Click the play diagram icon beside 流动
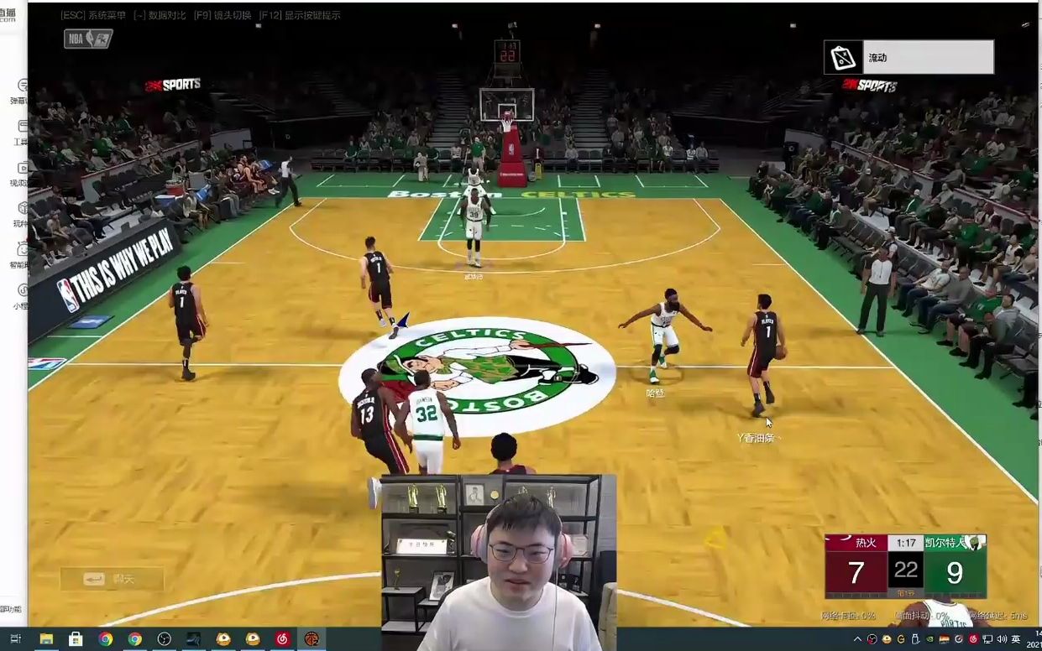 click(843, 57)
